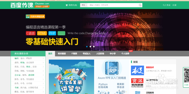The image size is (189, 94).
Task: Click the Chuanke.com text
Action: 42,4
